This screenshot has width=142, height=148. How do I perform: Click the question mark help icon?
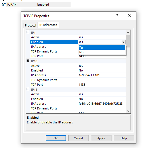[x=117, y=16]
